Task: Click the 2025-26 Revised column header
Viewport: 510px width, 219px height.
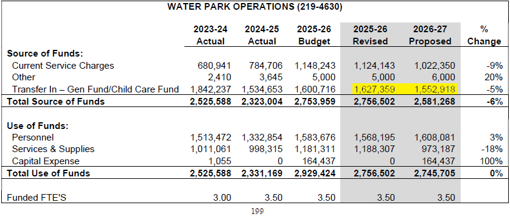Action: [371, 35]
